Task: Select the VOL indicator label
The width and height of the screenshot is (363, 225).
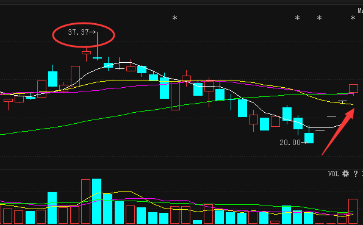Action: point(333,174)
